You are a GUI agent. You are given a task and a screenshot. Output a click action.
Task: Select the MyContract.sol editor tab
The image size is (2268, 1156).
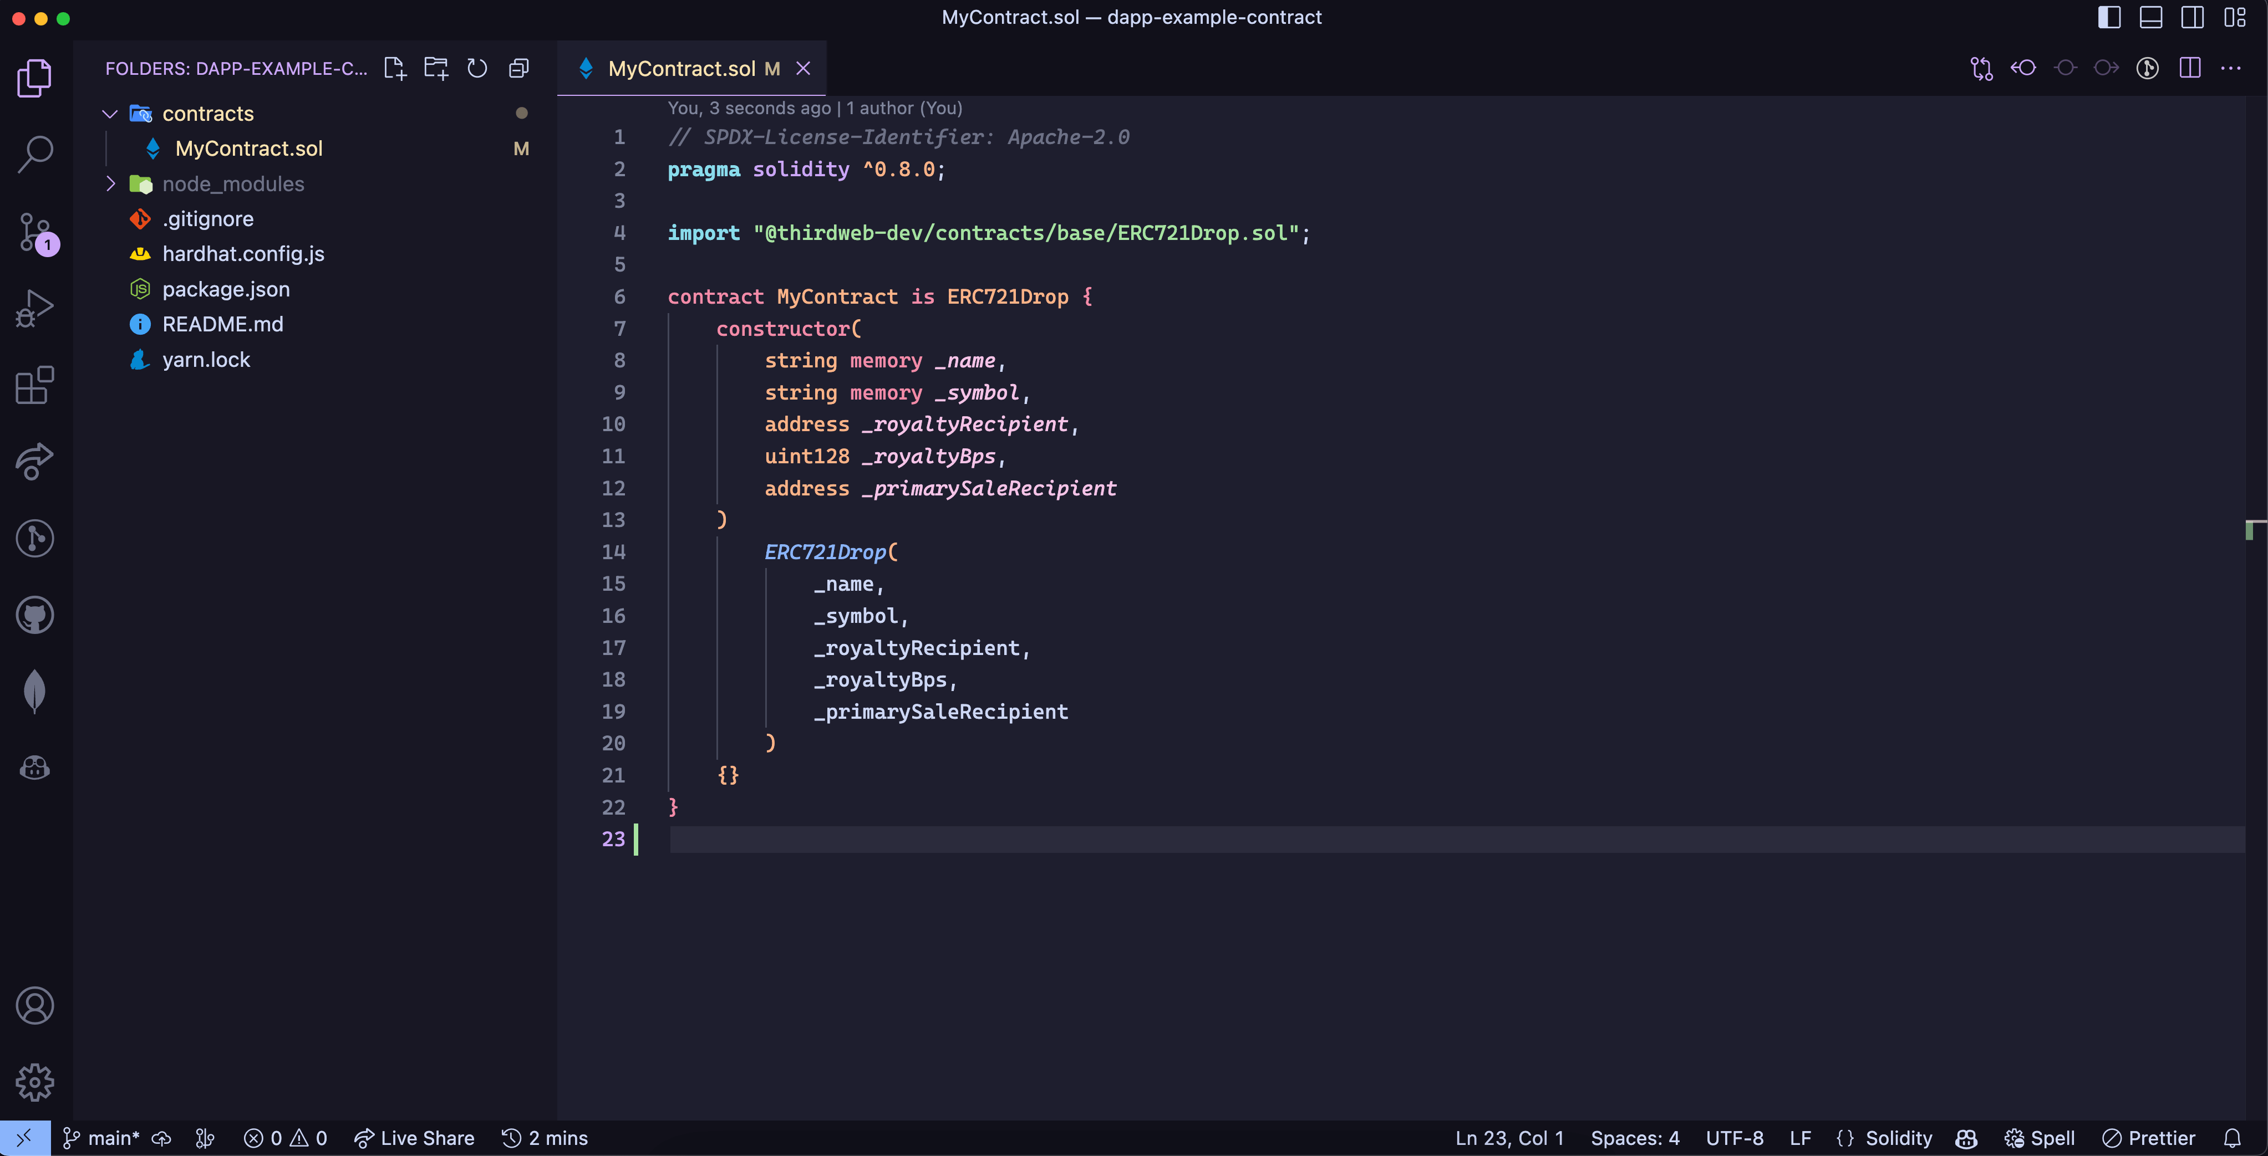coord(682,69)
